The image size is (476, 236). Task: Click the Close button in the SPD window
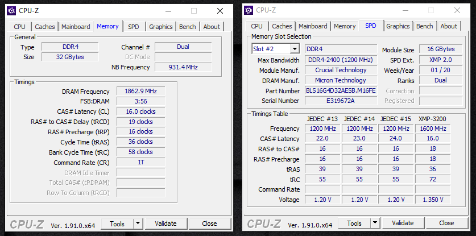(x=446, y=223)
